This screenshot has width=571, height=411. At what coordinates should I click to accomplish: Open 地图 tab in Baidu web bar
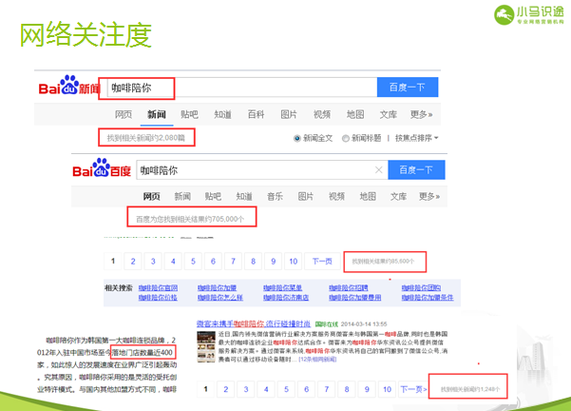[368, 197]
